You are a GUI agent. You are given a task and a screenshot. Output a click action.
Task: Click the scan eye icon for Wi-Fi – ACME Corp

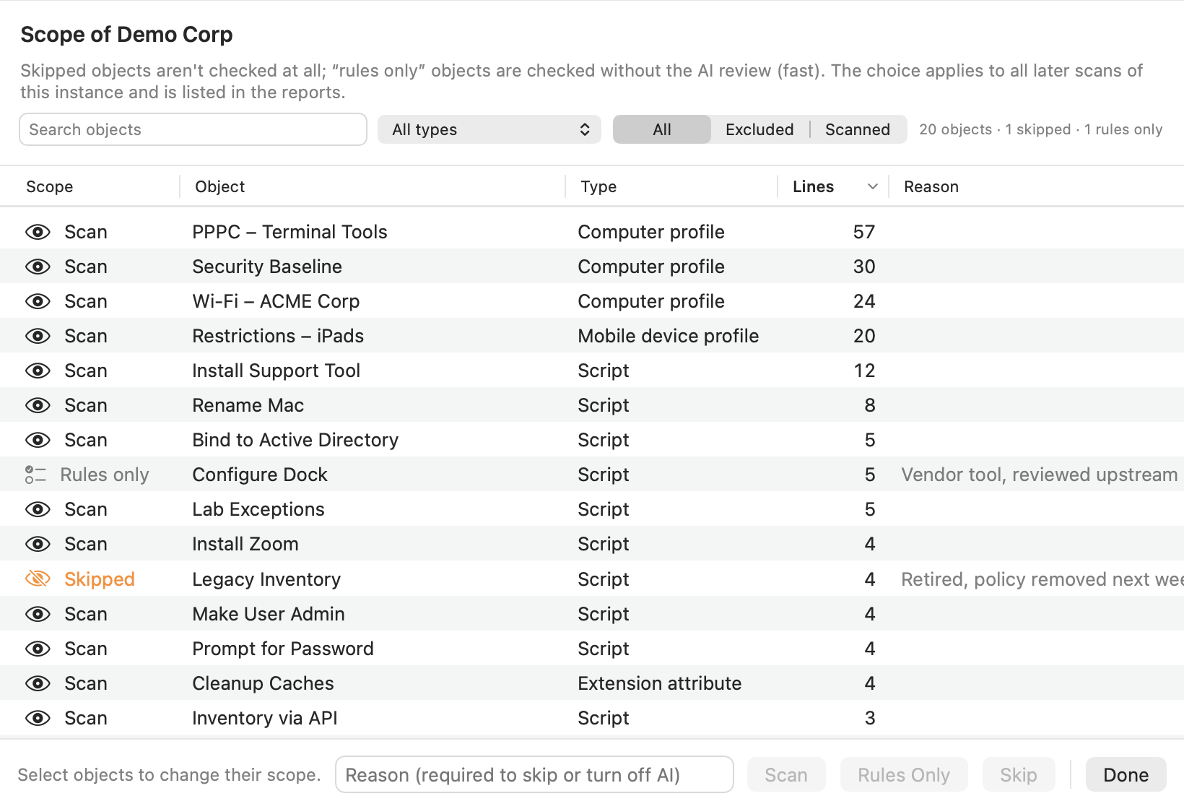[38, 301]
